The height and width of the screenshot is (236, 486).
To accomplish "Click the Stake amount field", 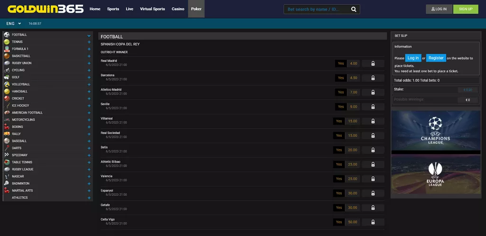I will point(468,90).
